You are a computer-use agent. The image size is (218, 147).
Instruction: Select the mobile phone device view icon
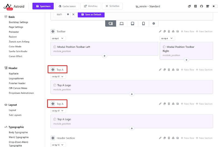click(x=143, y=24)
